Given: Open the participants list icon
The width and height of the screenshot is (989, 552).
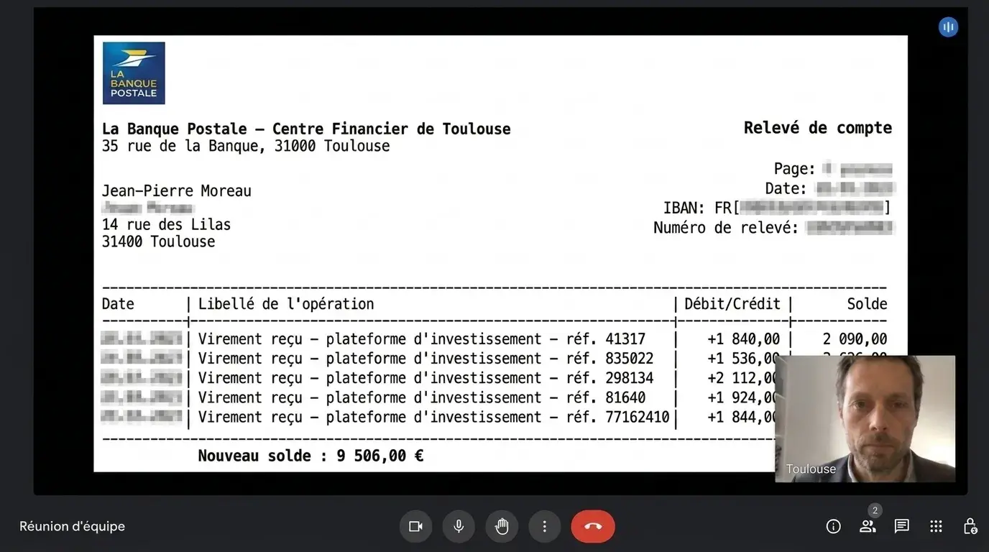Looking at the screenshot, I should (868, 527).
